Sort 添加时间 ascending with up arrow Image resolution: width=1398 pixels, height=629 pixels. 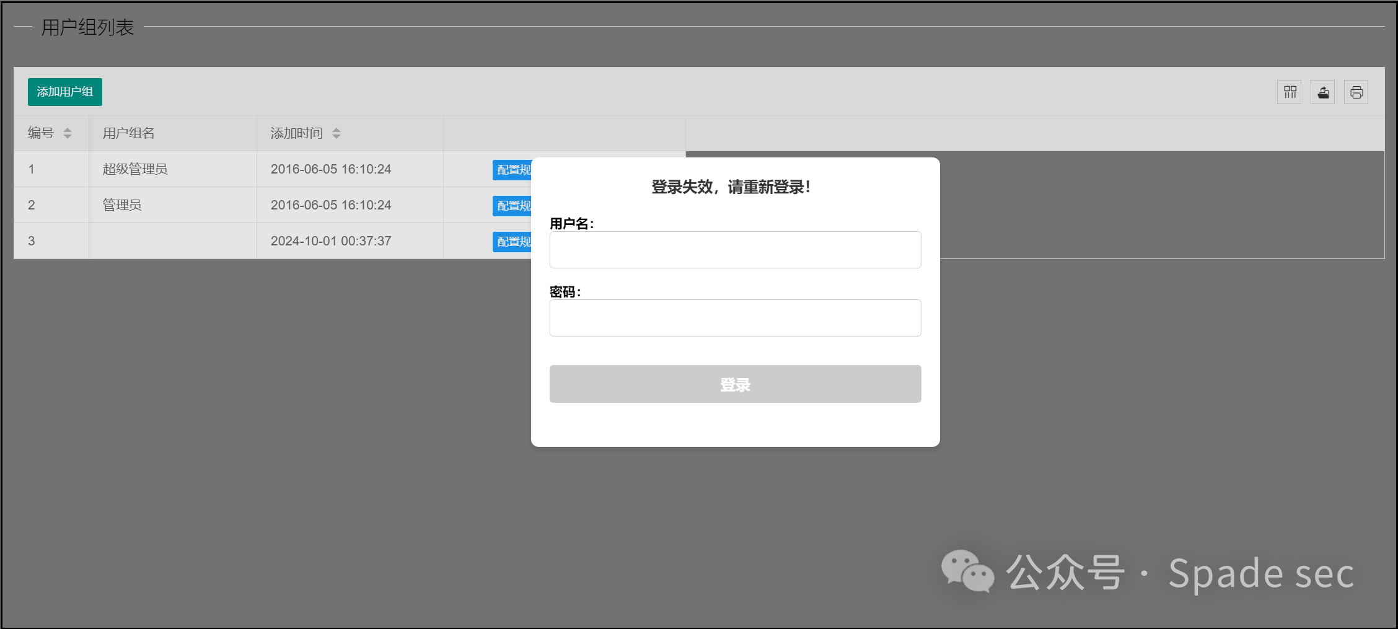(336, 130)
